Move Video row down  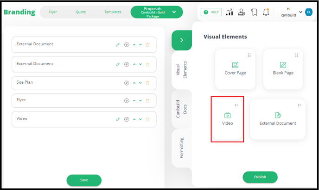coord(140,119)
